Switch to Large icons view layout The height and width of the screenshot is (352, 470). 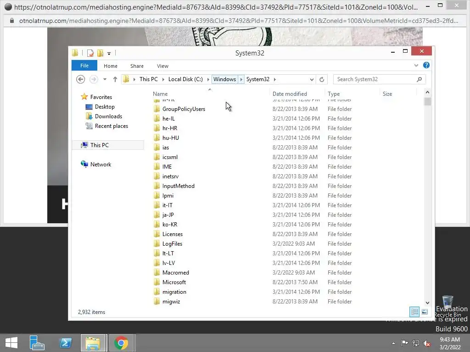[425, 312]
